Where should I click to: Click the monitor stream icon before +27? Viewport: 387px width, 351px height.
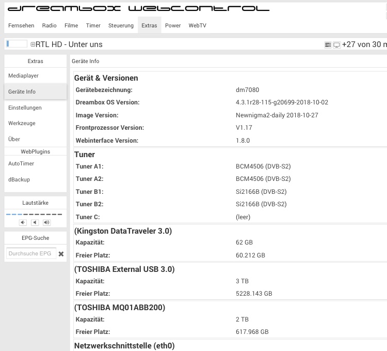point(336,45)
